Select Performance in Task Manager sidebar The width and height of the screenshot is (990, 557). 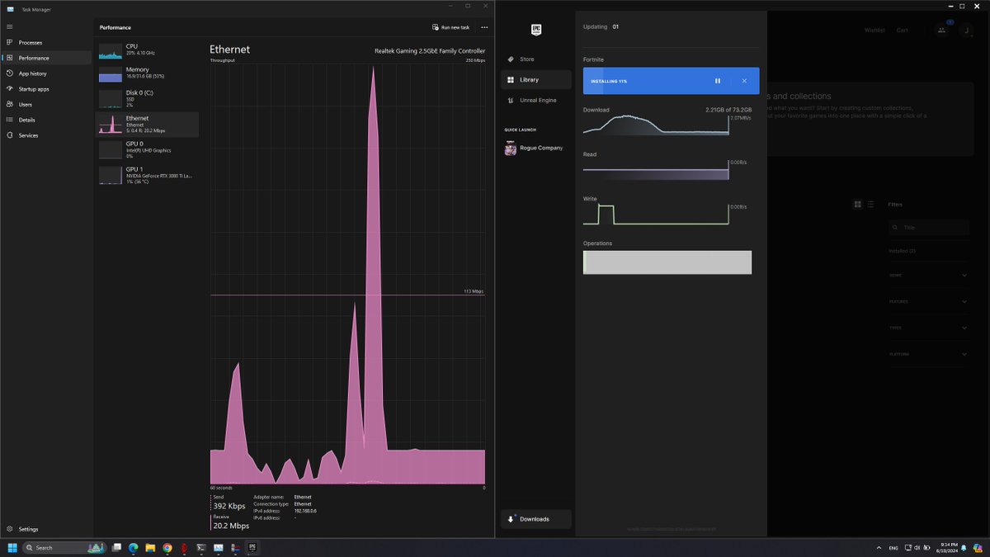(x=46, y=58)
